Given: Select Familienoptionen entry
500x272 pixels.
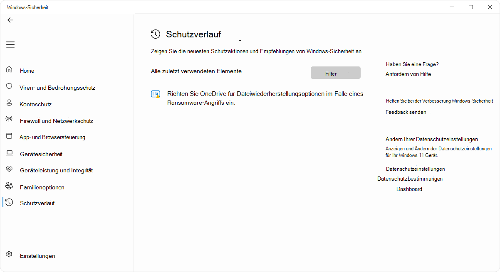Looking at the screenshot, I should pos(42,187).
